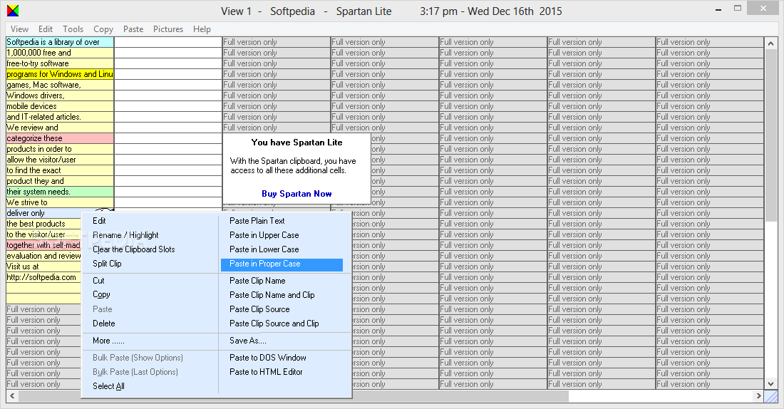Select clip 'Visit us at'
This screenshot has height=409, width=784.
coord(43,266)
